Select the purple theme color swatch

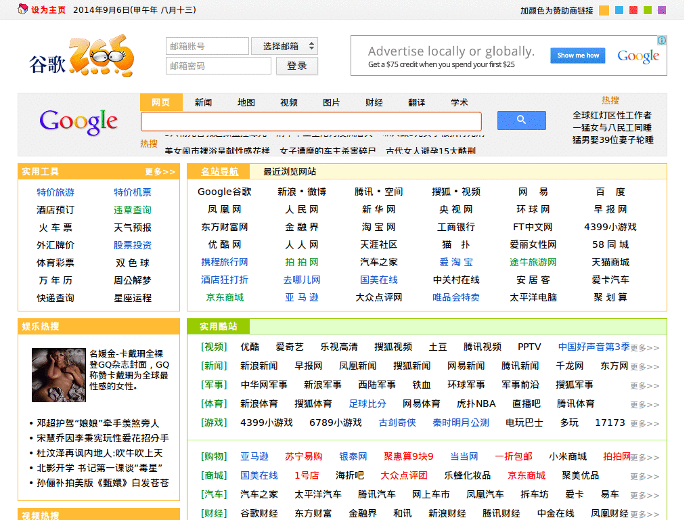click(x=662, y=10)
